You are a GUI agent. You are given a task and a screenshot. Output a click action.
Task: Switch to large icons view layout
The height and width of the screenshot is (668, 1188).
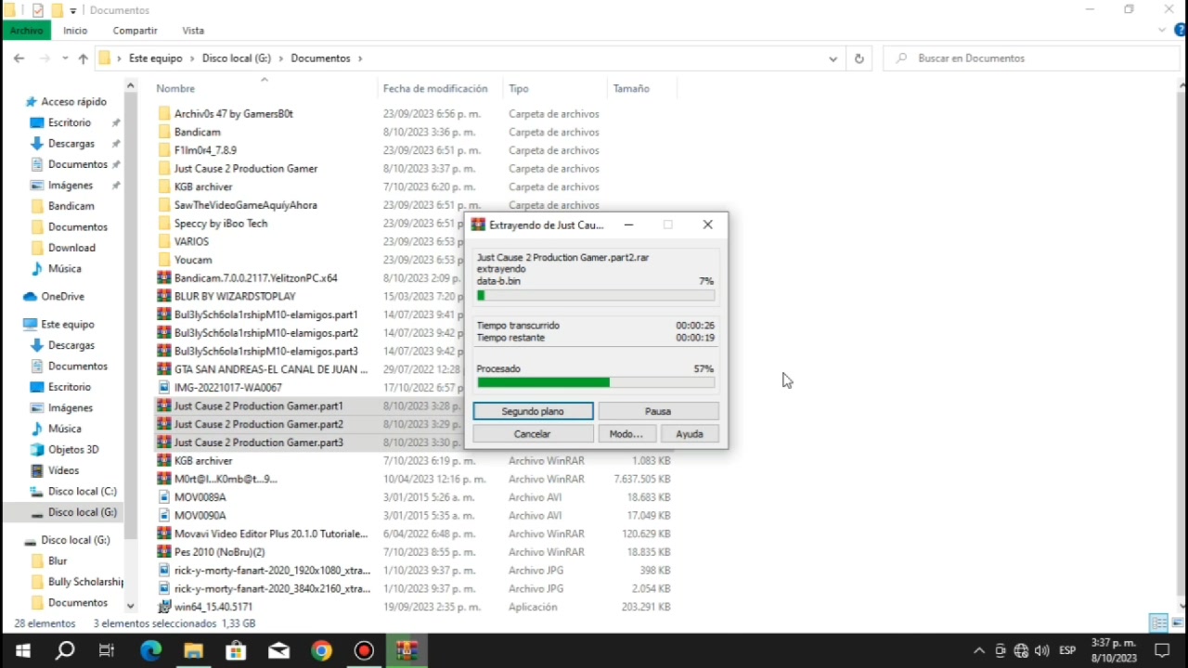(1178, 623)
